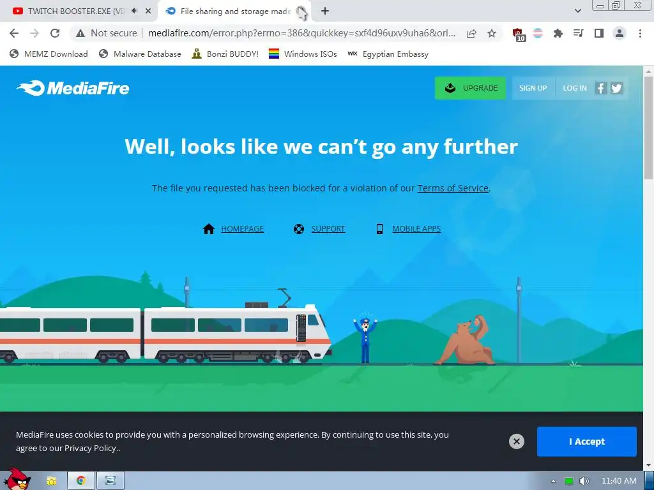Click the SUPPORT link
This screenshot has width=654, height=490.
(328, 229)
